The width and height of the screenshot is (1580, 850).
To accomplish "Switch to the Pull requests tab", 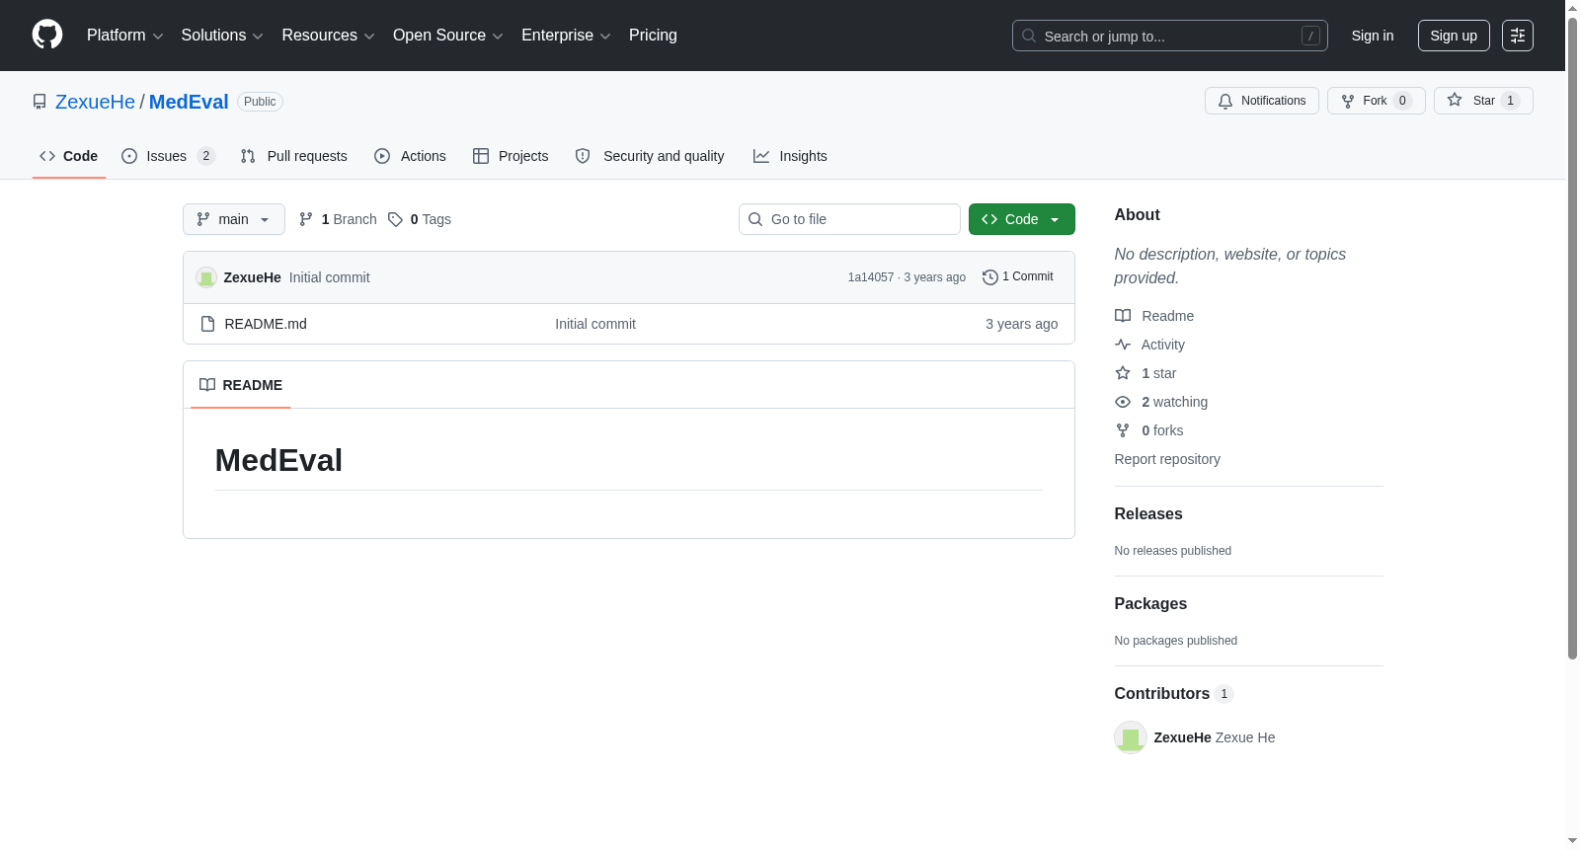I will click(293, 156).
